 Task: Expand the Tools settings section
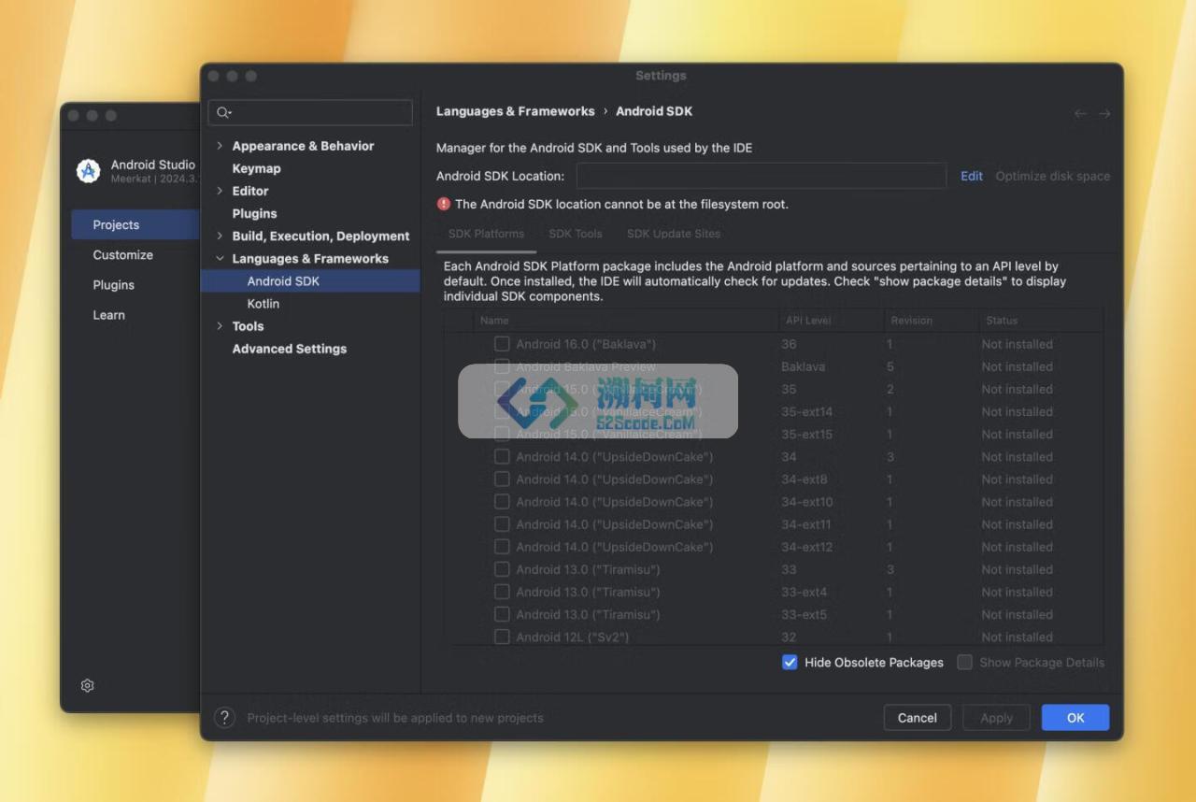coord(220,326)
